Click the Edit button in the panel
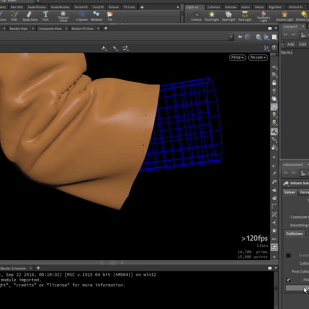 303,44
